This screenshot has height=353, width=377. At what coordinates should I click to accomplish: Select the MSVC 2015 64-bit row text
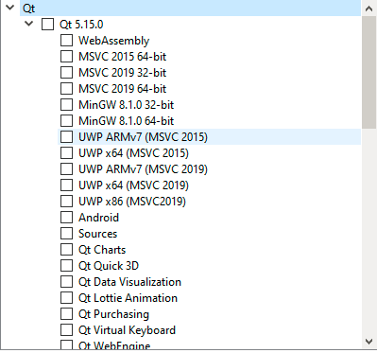122,57
